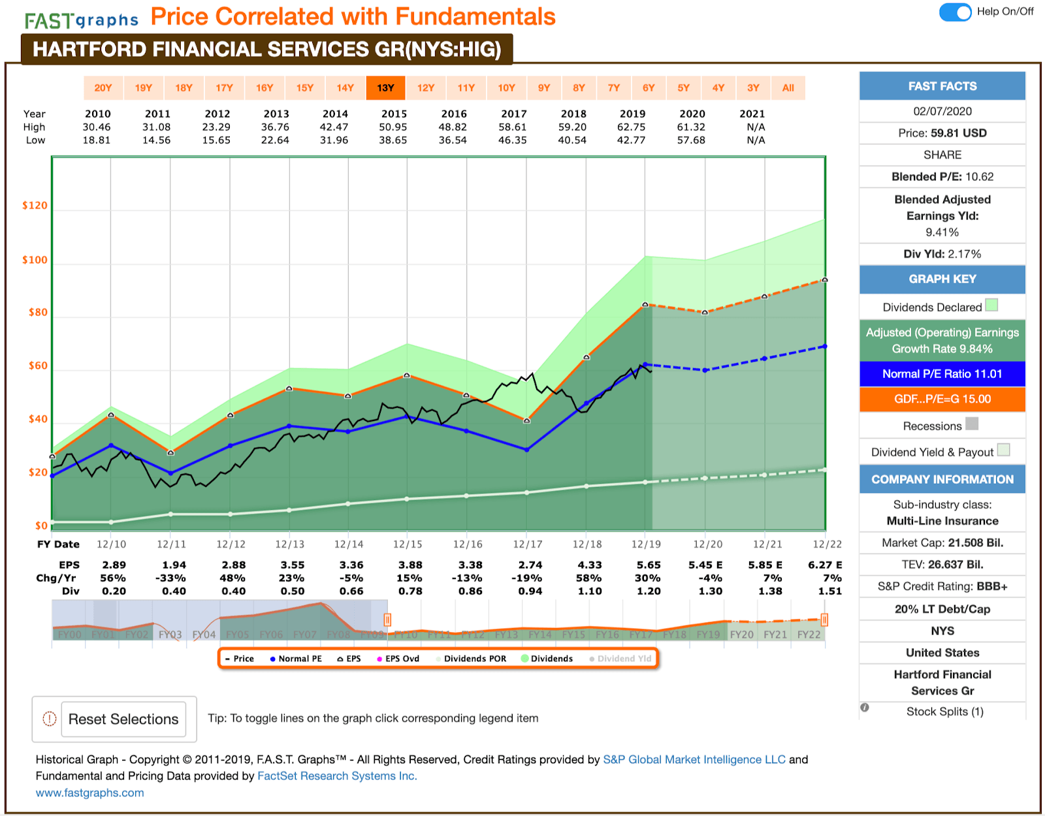
Task: Select the 3Y time range tab
Action: tap(754, 87)
